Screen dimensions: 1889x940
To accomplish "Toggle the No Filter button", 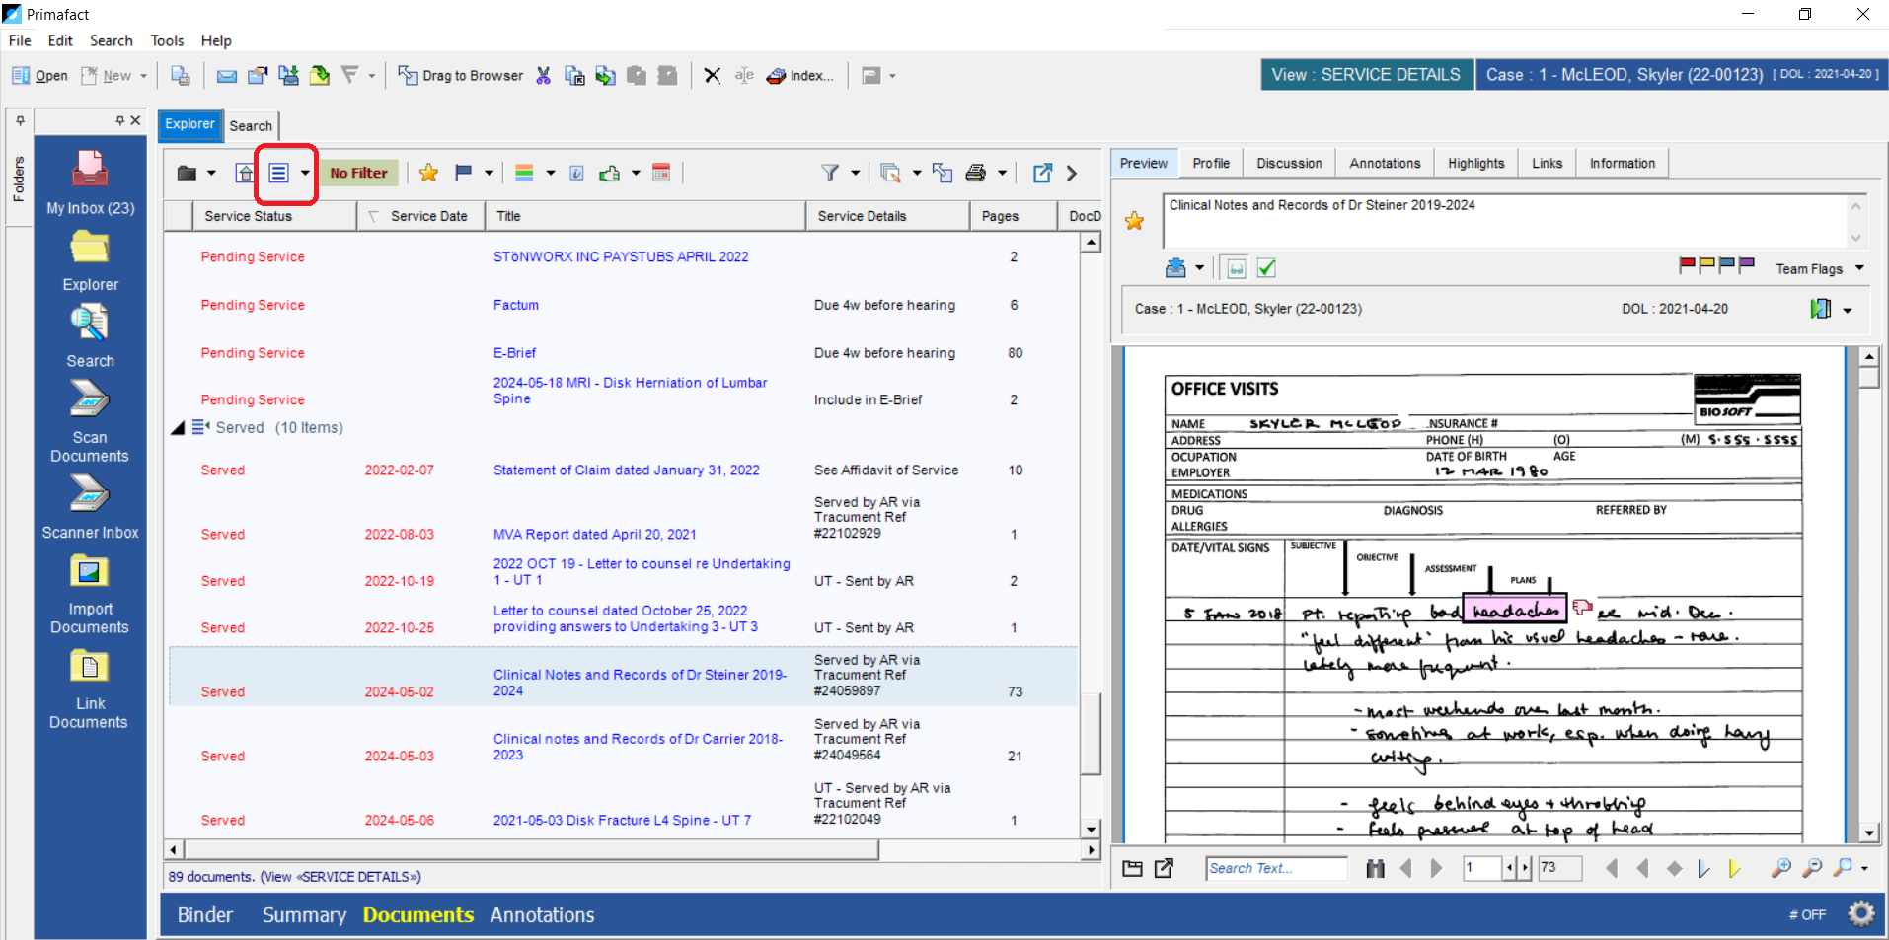I will coord(358,174).
